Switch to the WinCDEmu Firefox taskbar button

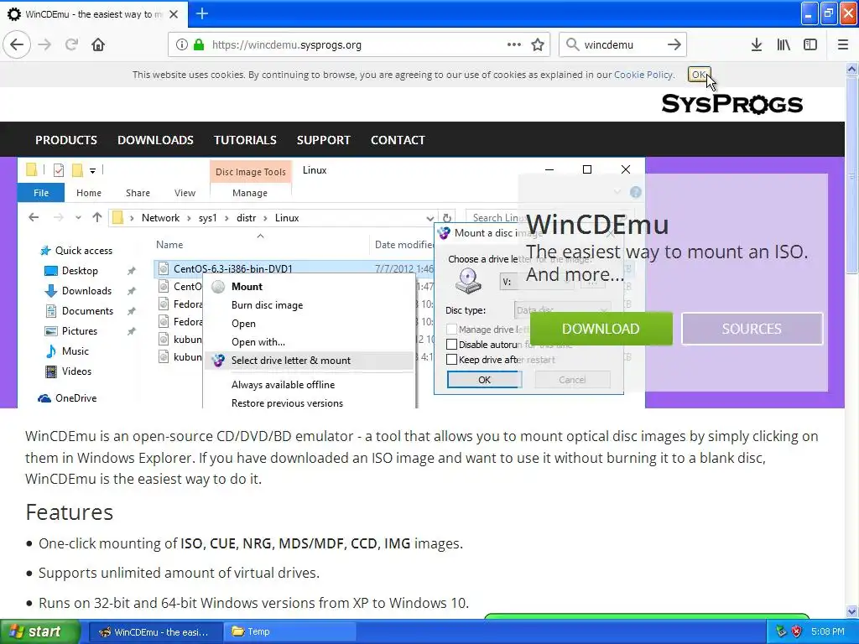click(x=155, y=632)
